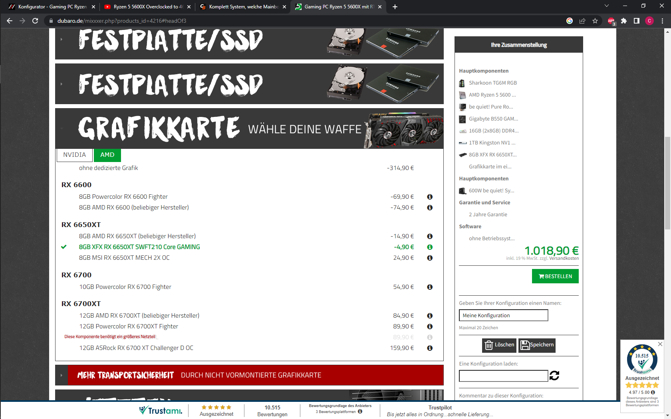
Task: Open the Trustami Ausgezeichnet badge widget
Action: click(642, 377)
